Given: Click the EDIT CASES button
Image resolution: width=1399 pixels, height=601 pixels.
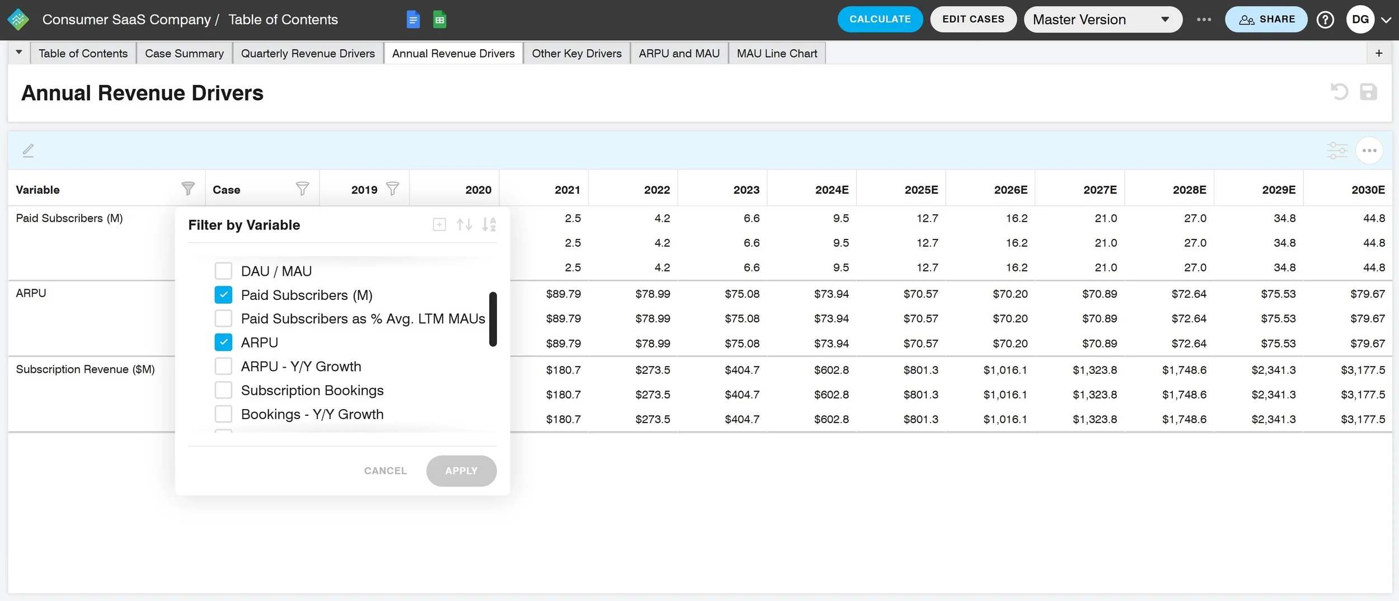Looking at the screenshot, I should point(973,20).
